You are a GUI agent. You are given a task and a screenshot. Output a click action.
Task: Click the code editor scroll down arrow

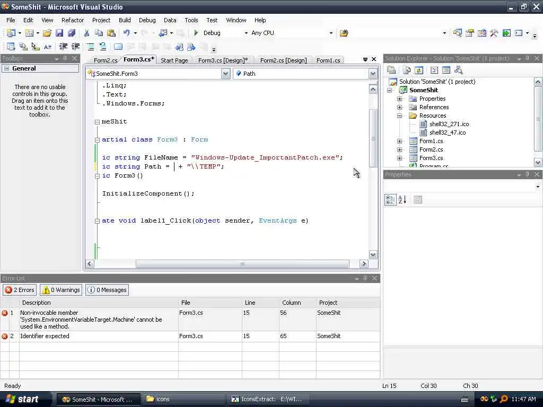point(373,255)
